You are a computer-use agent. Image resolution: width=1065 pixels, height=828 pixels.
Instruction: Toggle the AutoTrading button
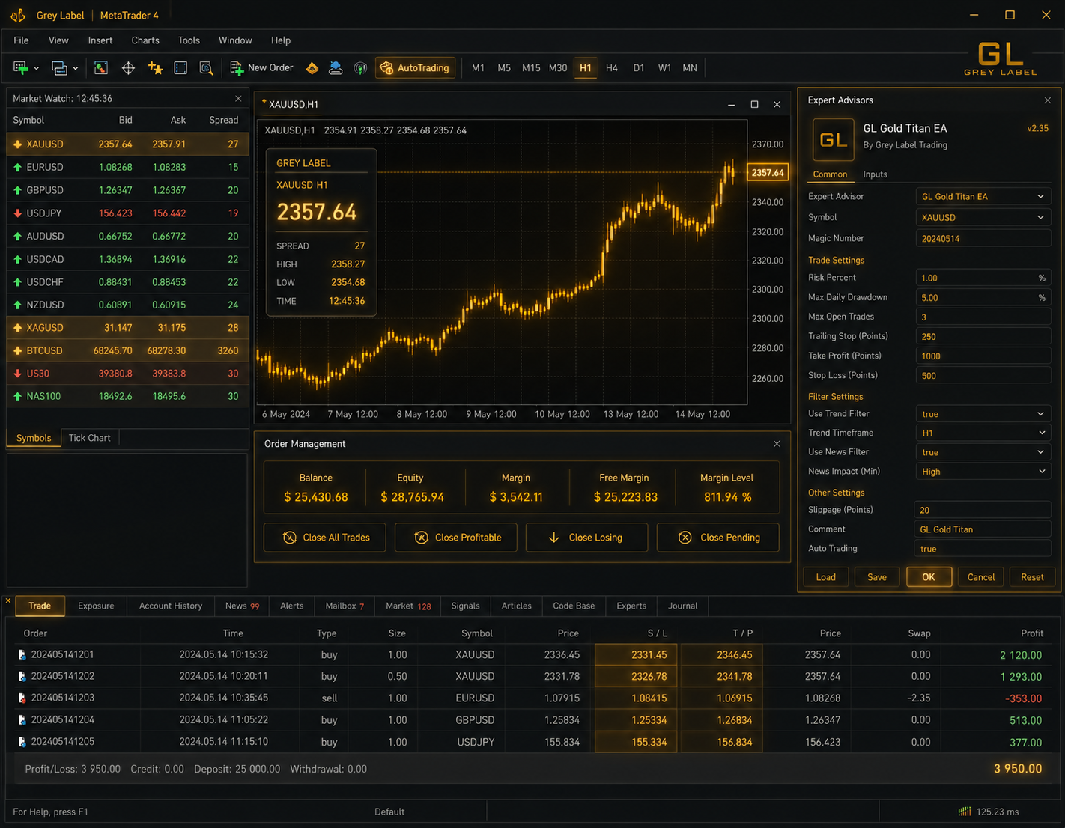(x=415, y=68)
